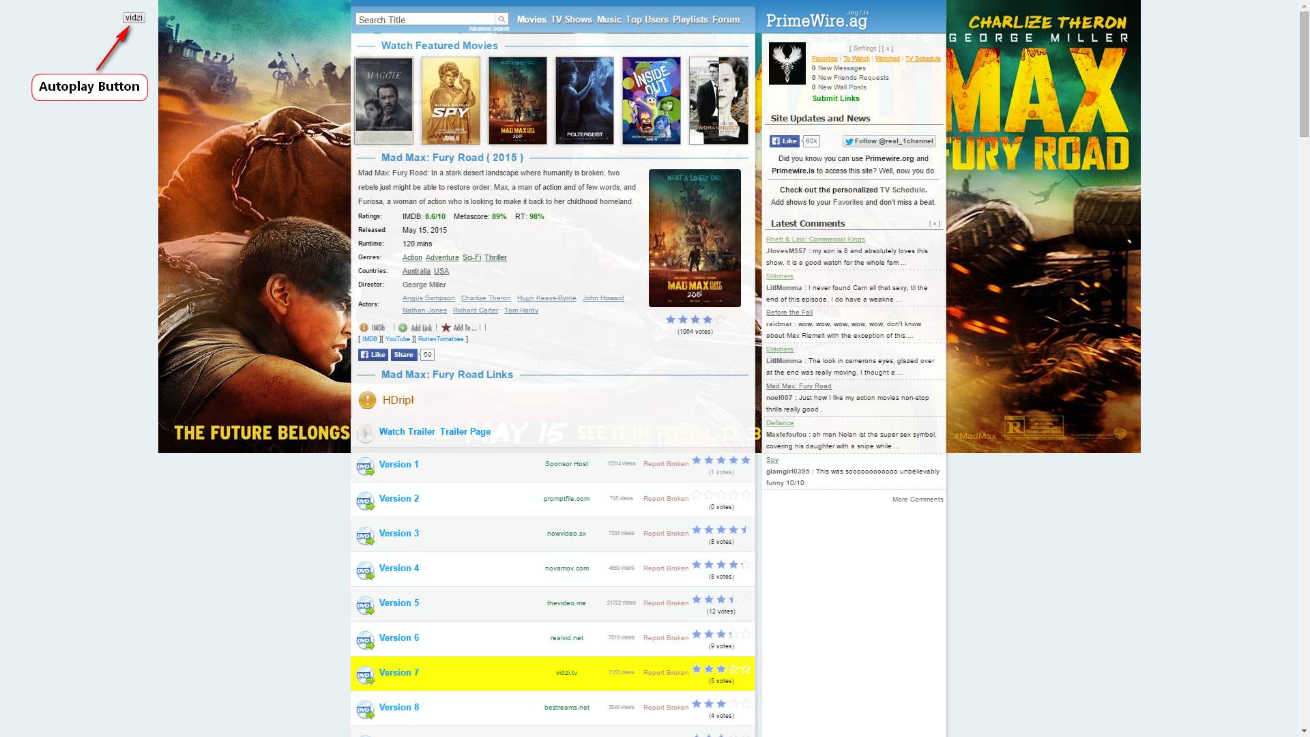Click the Australia country link

click(416, 271)
